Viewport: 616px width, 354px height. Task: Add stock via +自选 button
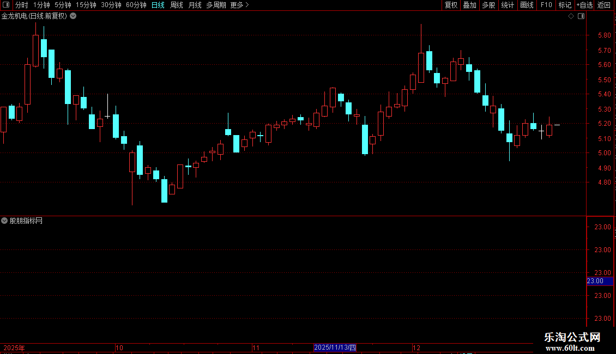click(x=584, y=5)
